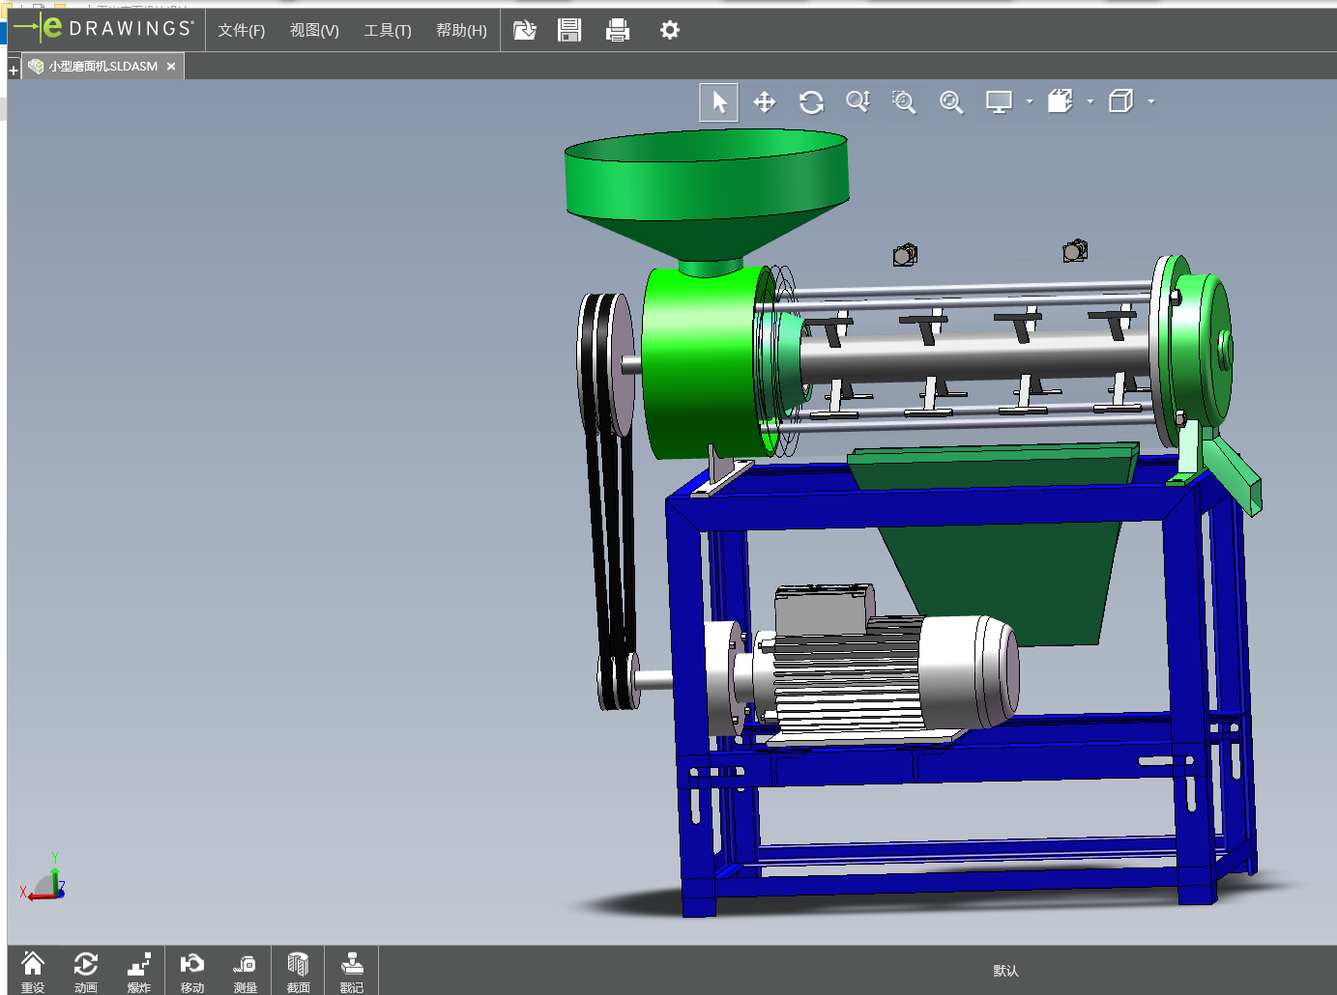Click the Save icon
1337x995 pixels.
coord(569,31)
